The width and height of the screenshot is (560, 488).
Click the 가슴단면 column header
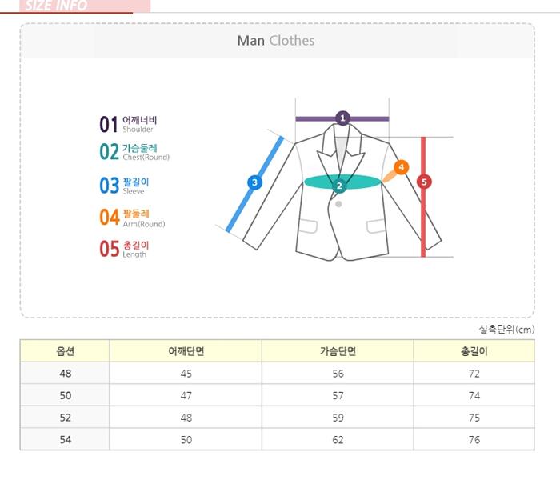337,351
